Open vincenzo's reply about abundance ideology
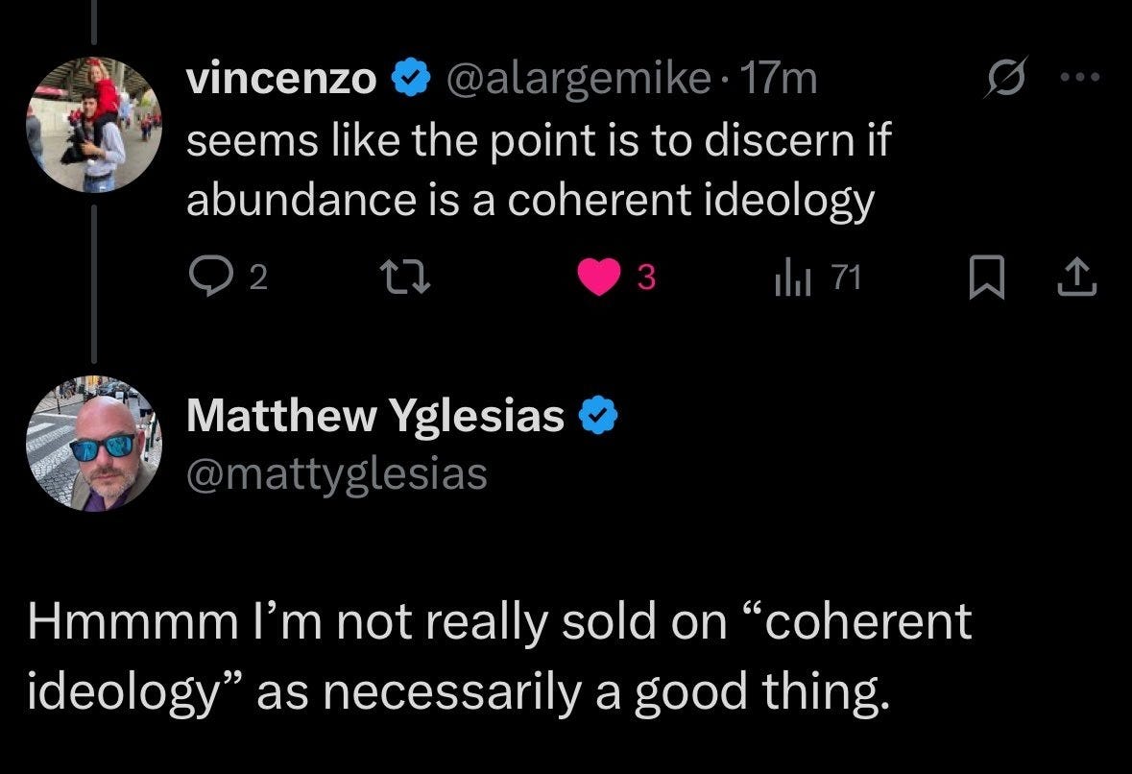The width and height of the screenshot is (1132, 774). click(538, 170)
